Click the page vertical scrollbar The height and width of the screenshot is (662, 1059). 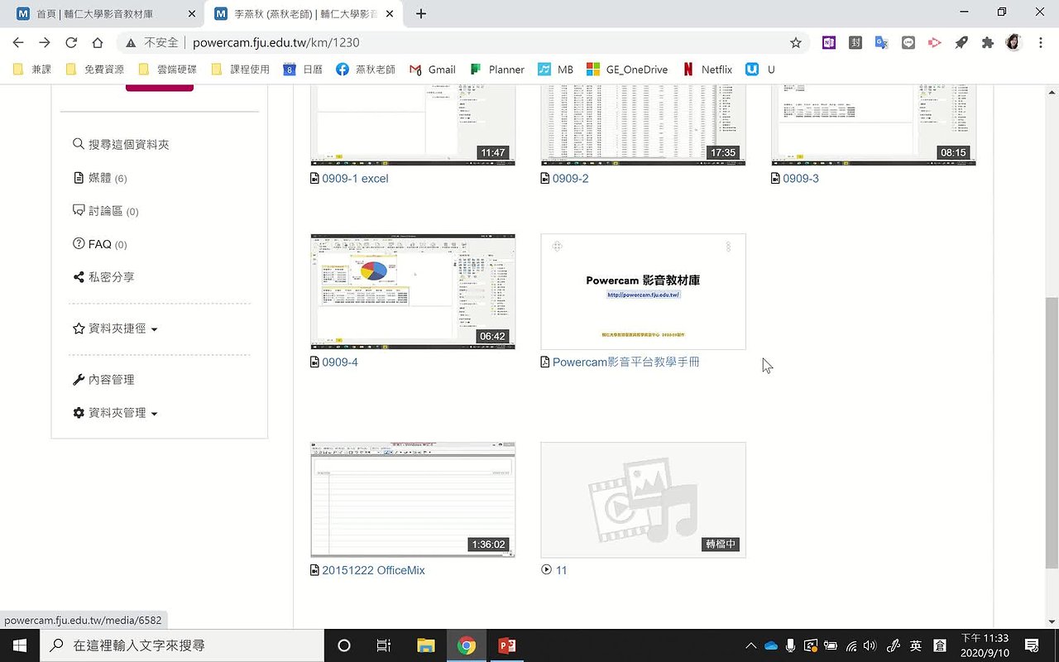click(1052, 432)
